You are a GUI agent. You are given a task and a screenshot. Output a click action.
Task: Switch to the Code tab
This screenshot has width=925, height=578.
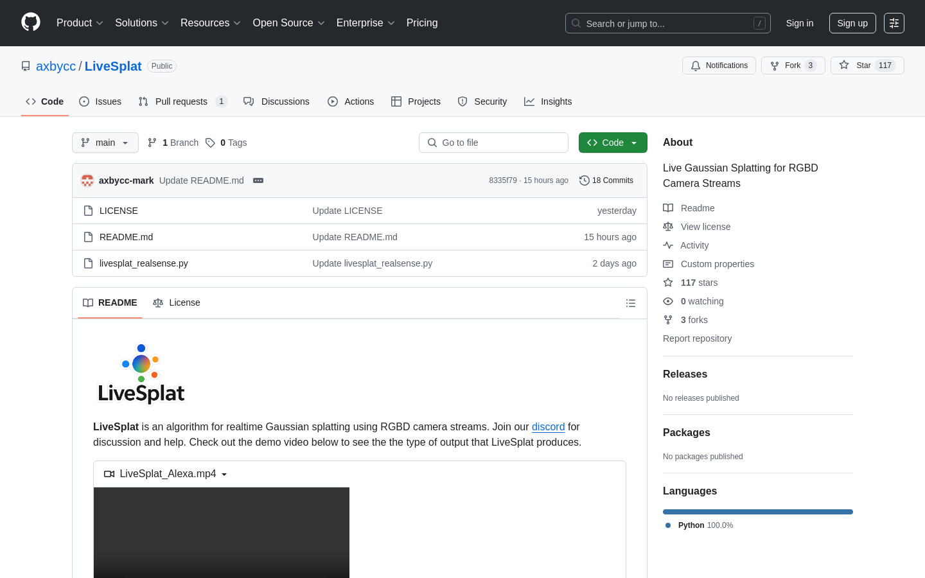45,101
